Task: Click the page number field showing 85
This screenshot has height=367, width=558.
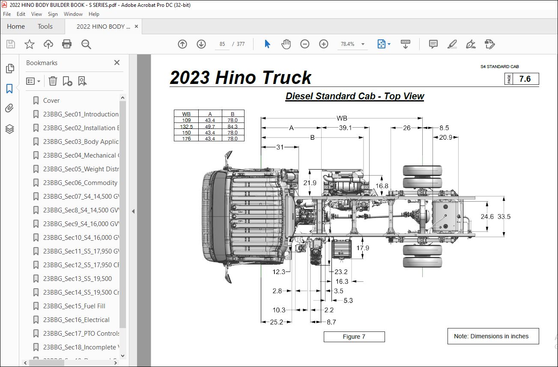Action: (x=222, y=44)
